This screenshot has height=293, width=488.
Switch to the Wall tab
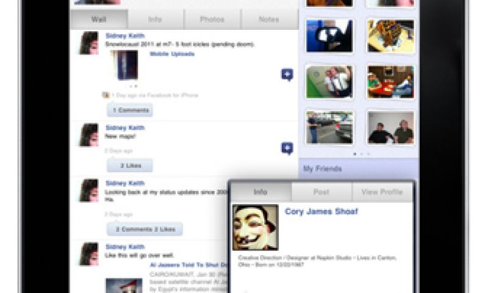99,20
